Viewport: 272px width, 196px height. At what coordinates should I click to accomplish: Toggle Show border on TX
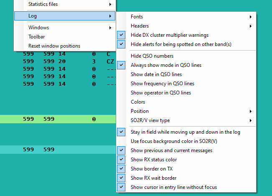(x=186, y=169)
